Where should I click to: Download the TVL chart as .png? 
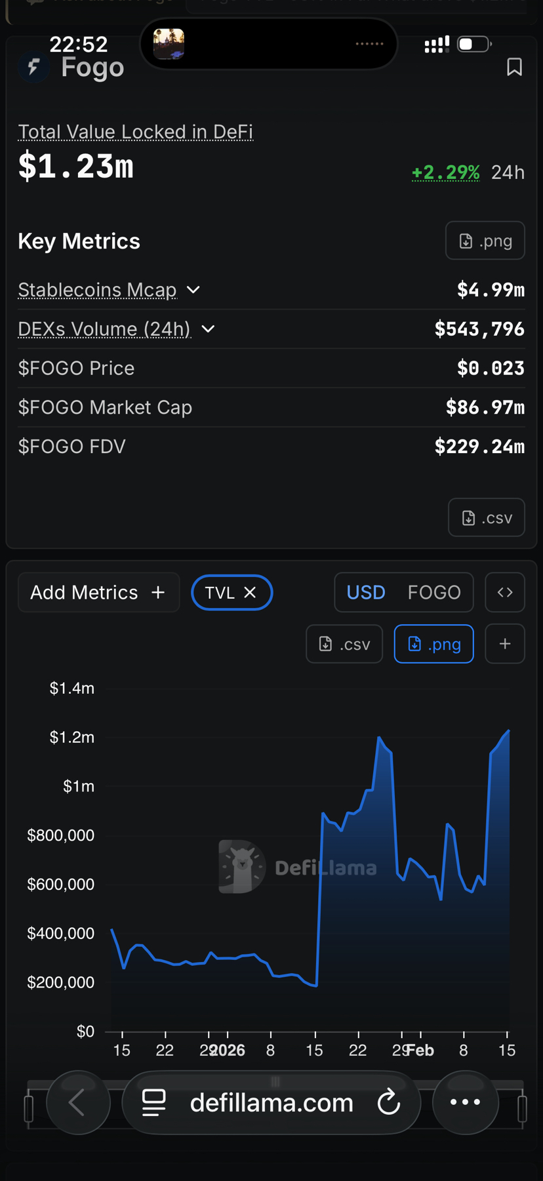(x=433, y=644)
